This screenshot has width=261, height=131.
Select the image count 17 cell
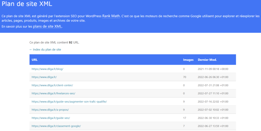click(185, 118)
